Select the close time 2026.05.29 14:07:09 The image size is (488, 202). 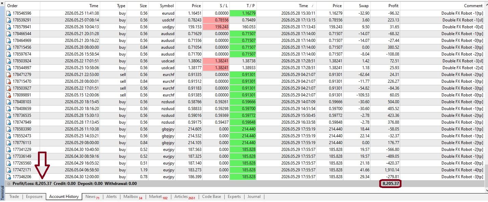pyautogui.click(x=299, y=102)
